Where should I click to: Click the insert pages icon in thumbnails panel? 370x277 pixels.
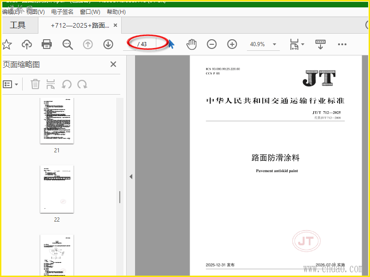[x=50, y=84]
